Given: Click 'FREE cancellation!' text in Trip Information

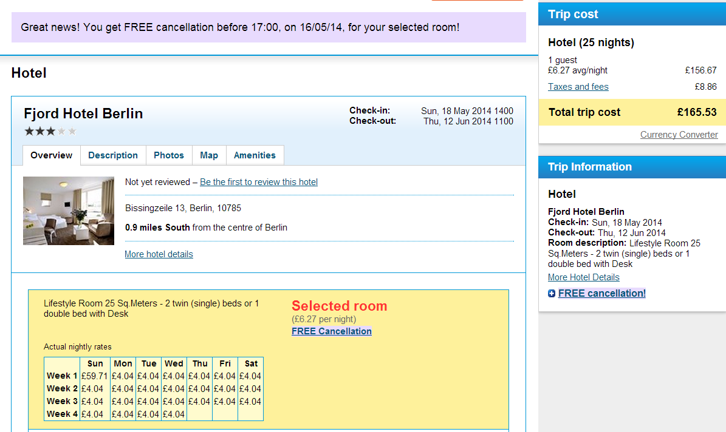Looking at the screenshot, I should coord(601,294).
